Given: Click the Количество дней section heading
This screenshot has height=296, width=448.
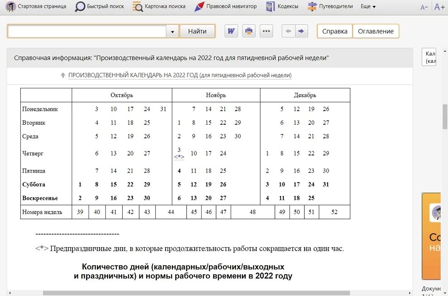Looking at the screenshot, I should tap(183, 271).
